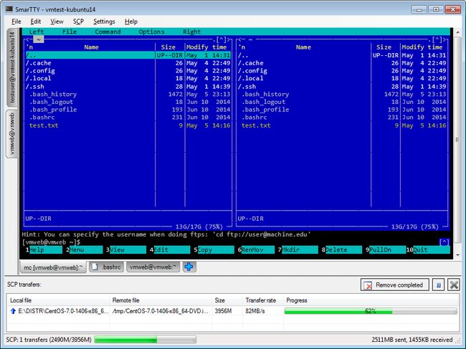Screen dimensions: 466x349
Task: Click the 62% transfer progress bar
Action: pyautogui.click(x=371, y=311)
